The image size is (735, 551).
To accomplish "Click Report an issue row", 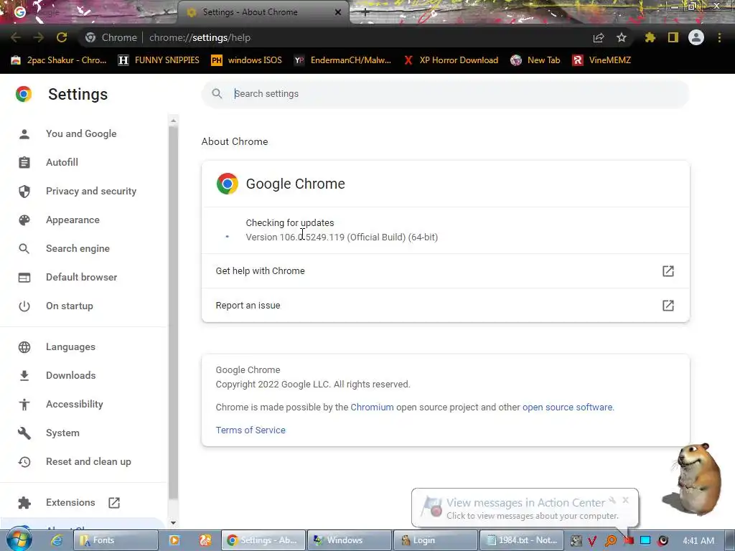I will coord(445,306).
